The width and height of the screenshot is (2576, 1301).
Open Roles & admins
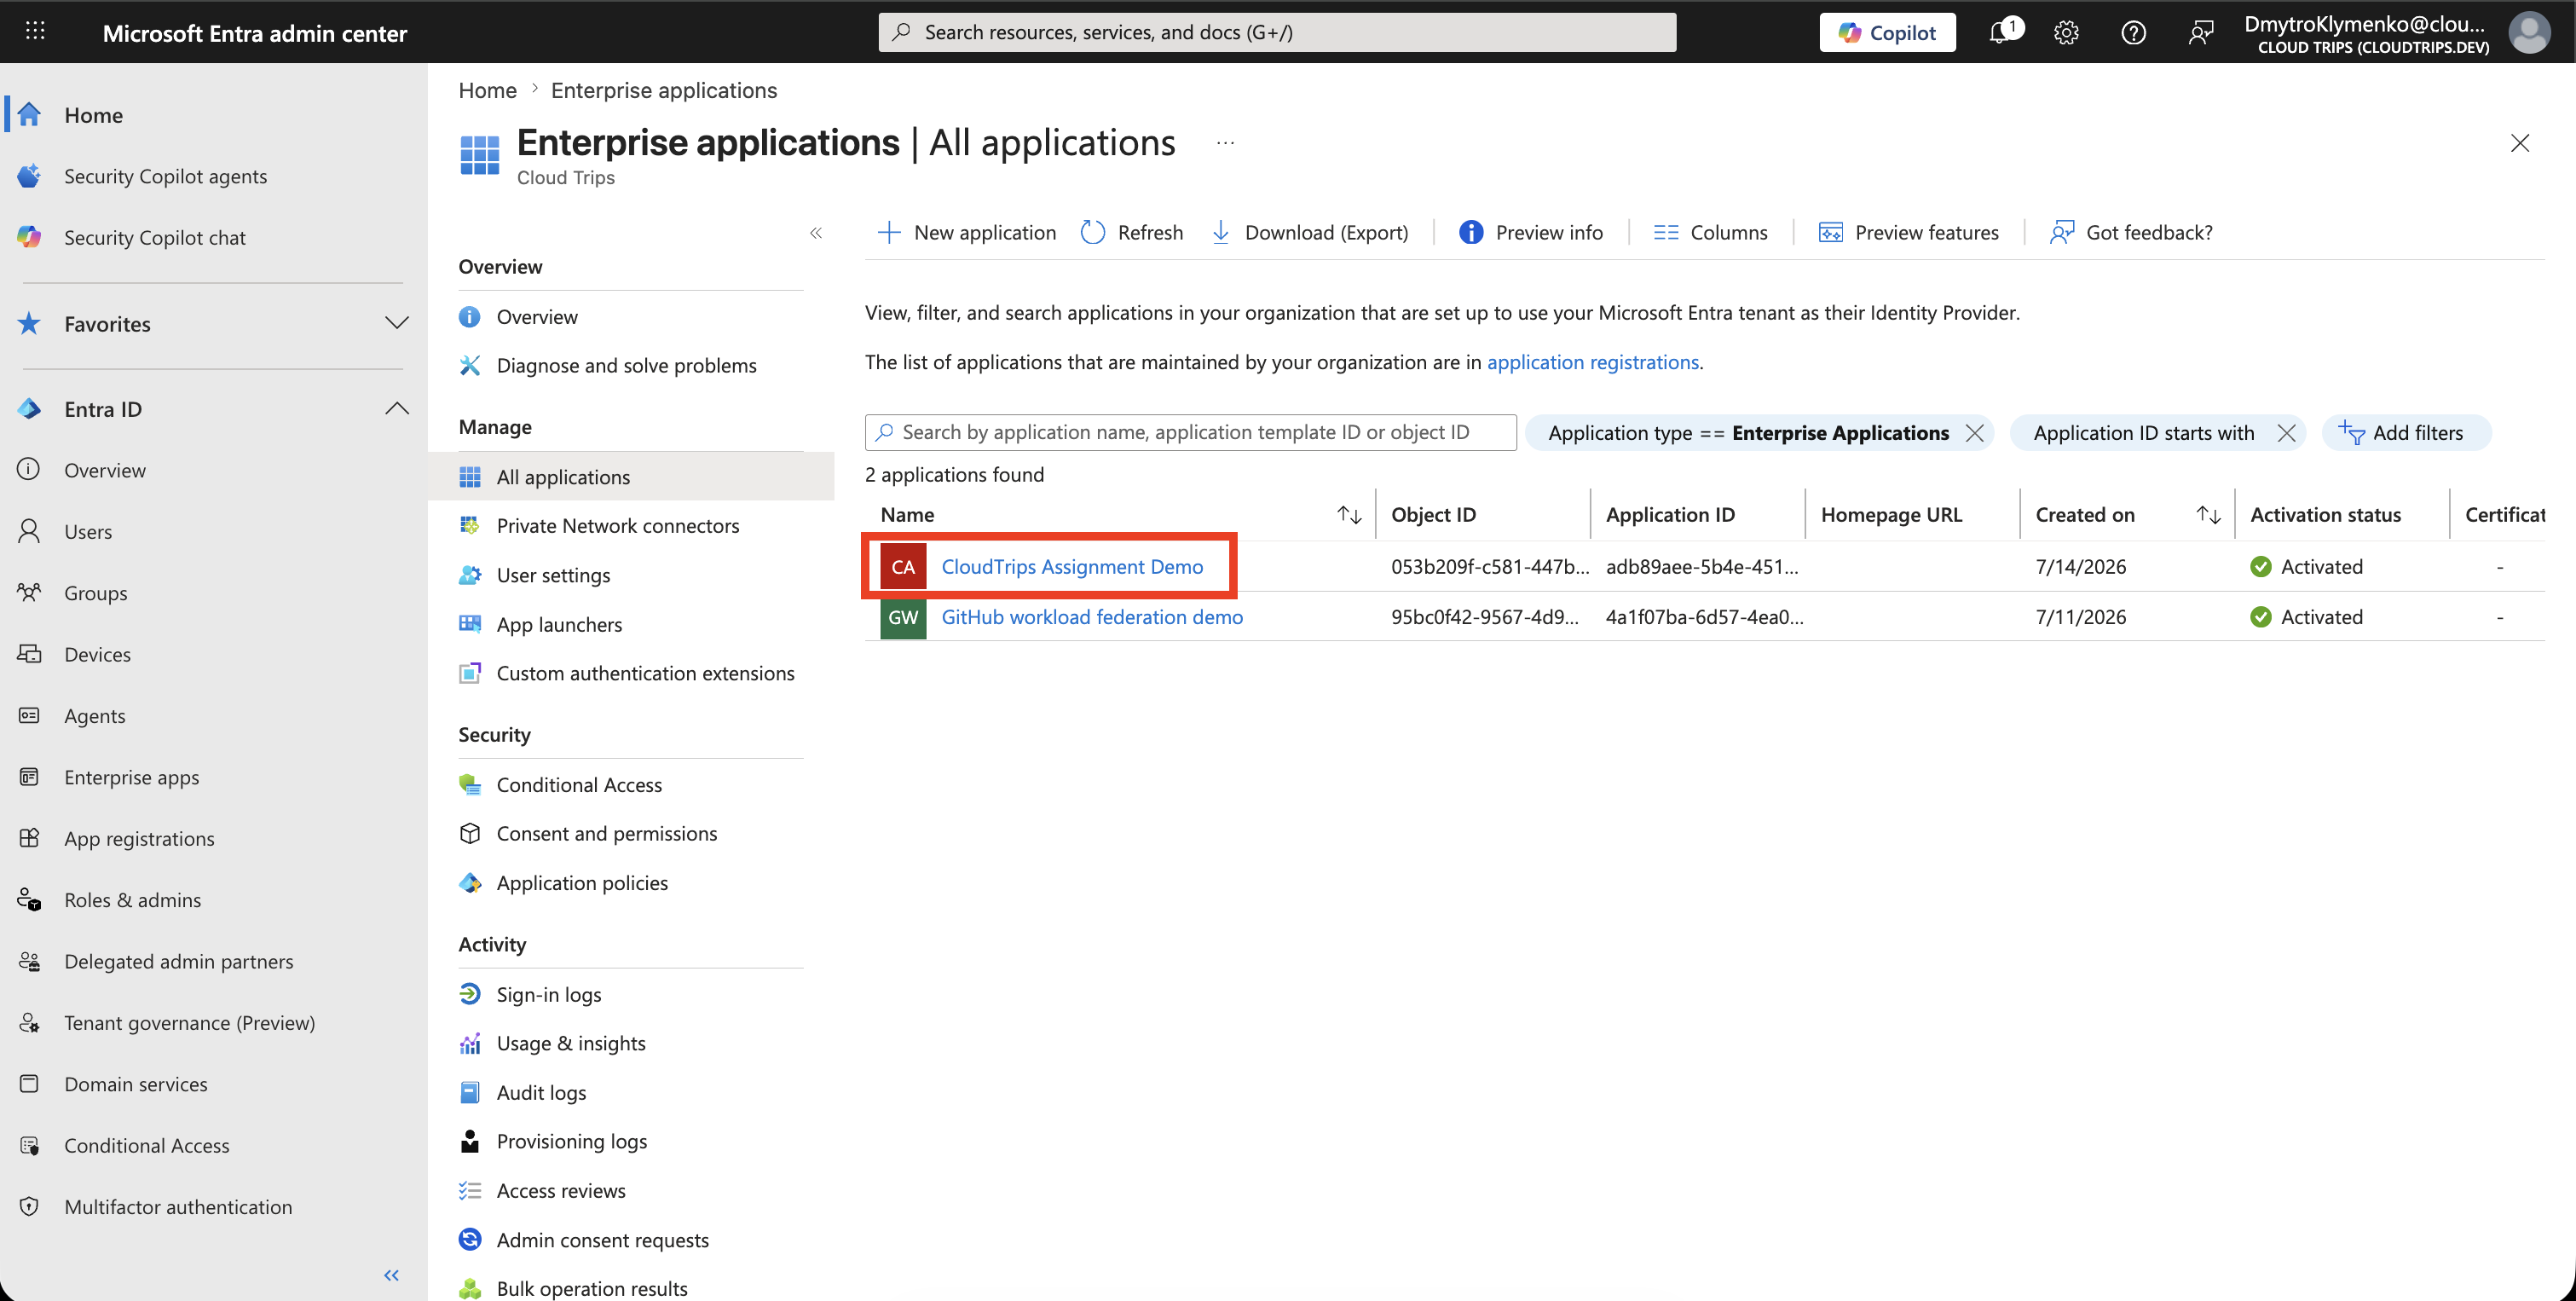tap(132, 899)
